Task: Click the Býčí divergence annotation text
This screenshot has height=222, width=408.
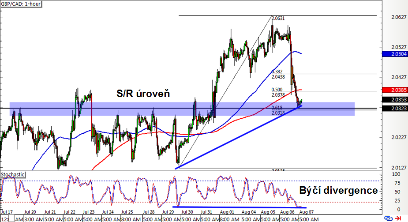Action: [x=338, y=191]
